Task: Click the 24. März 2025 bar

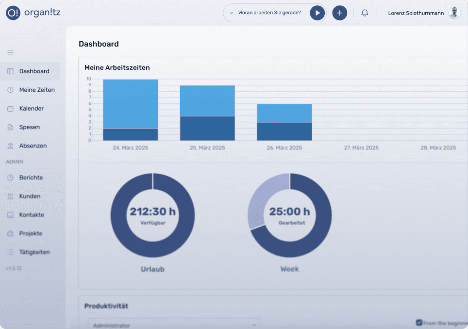Action: point(130,110)
